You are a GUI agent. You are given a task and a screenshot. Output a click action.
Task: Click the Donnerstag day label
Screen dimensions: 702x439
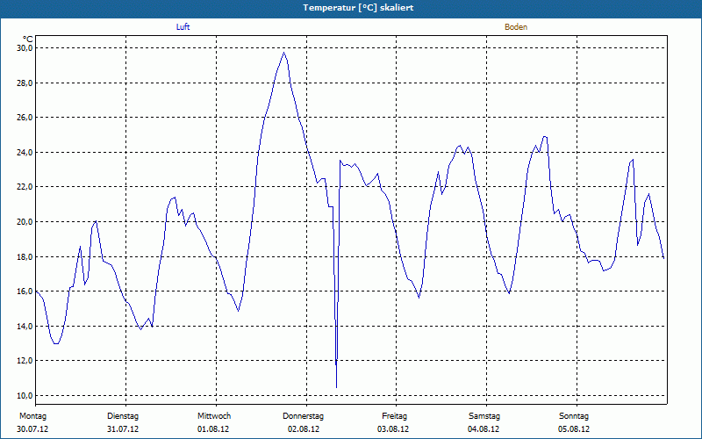pyautogui.click(x=303, y=416)
